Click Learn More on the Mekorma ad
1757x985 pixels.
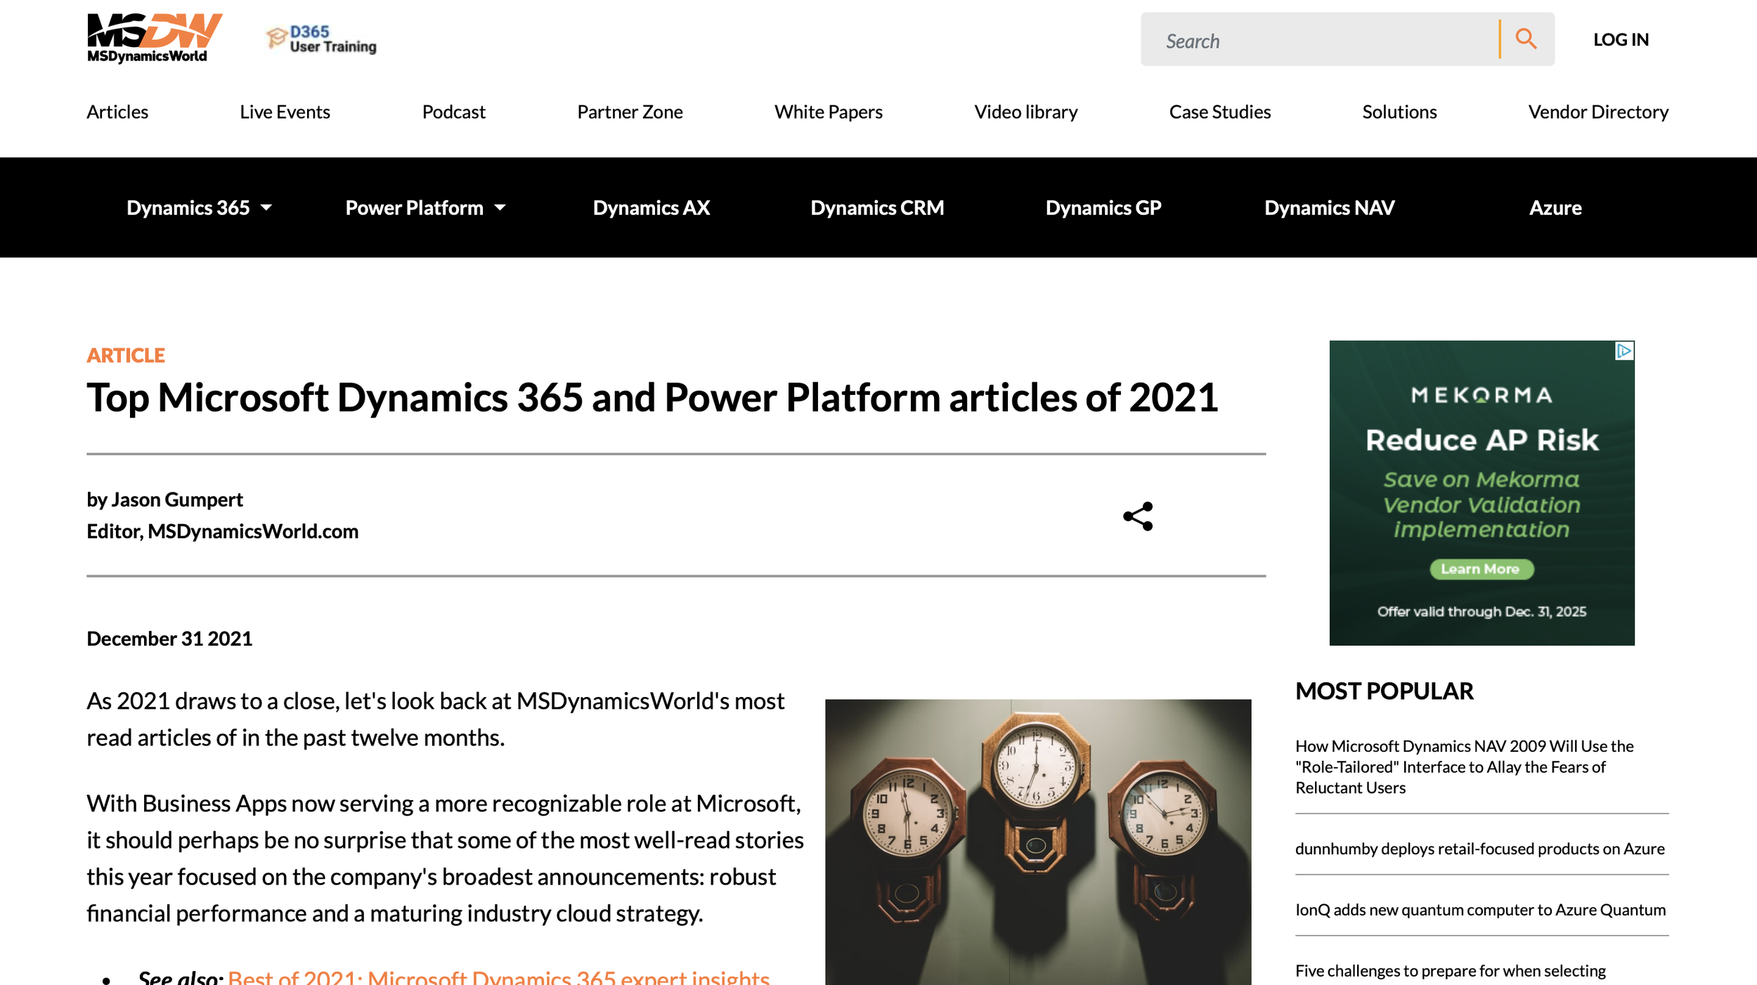[1481, 569]
